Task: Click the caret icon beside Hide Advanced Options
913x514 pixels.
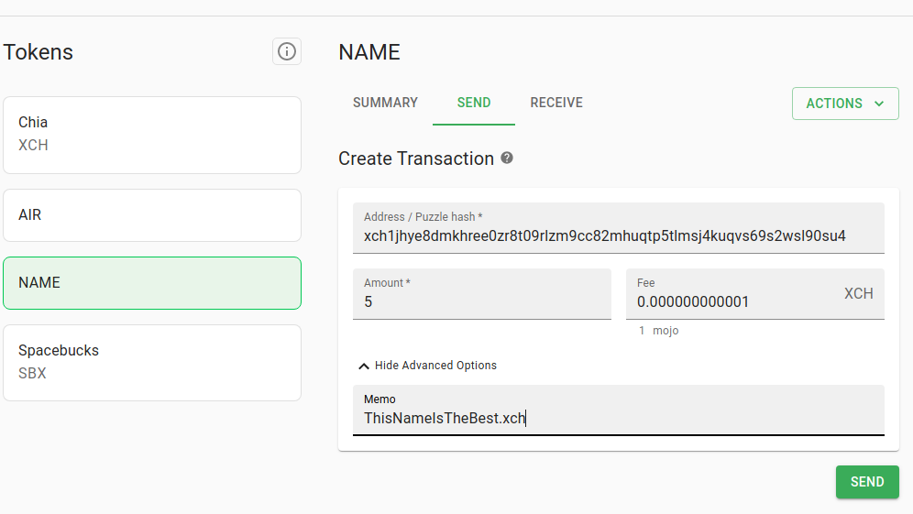Action: click(x=364, y=366)
